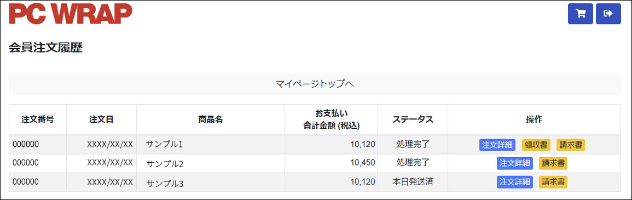Click the 注文日 column header

coord(102,119)
